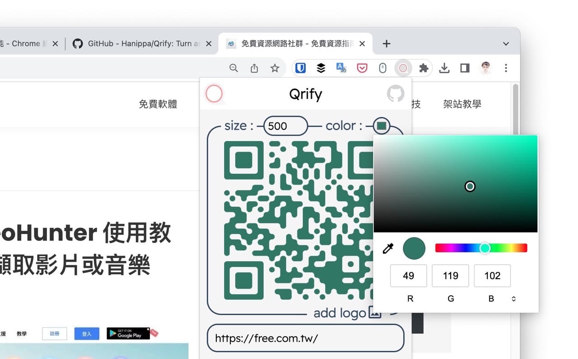Click the HunterHunter article headline

[86, 249]
